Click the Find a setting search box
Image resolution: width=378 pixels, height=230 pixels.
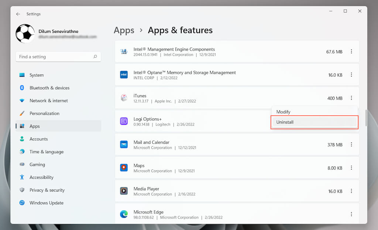pyautogui.click(x=55, y=57)
